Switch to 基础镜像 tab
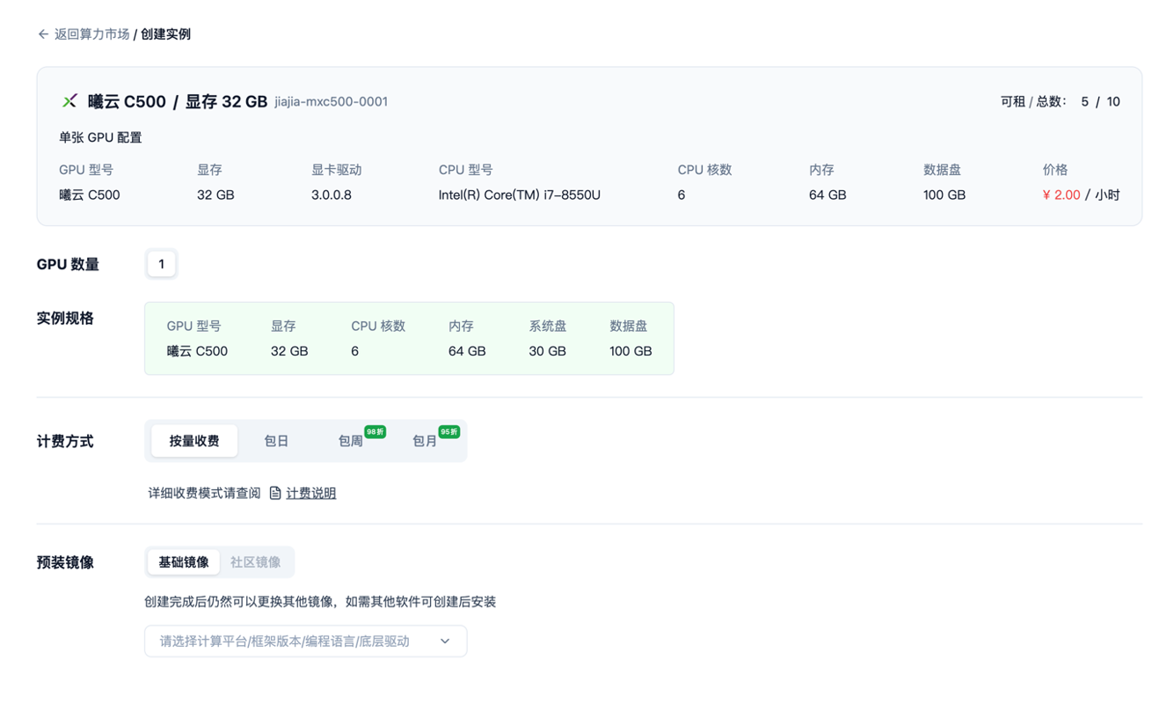 click(x=184, y=562)
